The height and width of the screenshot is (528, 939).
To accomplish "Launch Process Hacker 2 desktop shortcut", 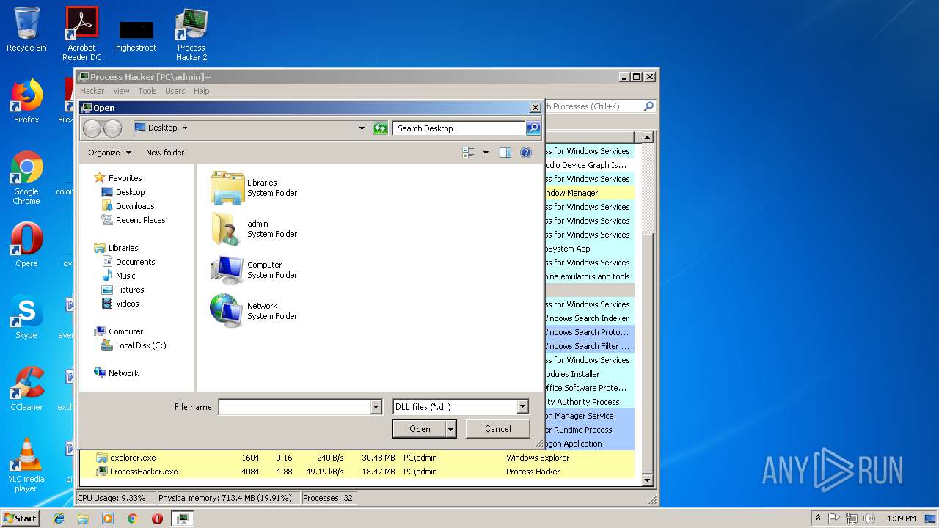I will click(191, 34).
